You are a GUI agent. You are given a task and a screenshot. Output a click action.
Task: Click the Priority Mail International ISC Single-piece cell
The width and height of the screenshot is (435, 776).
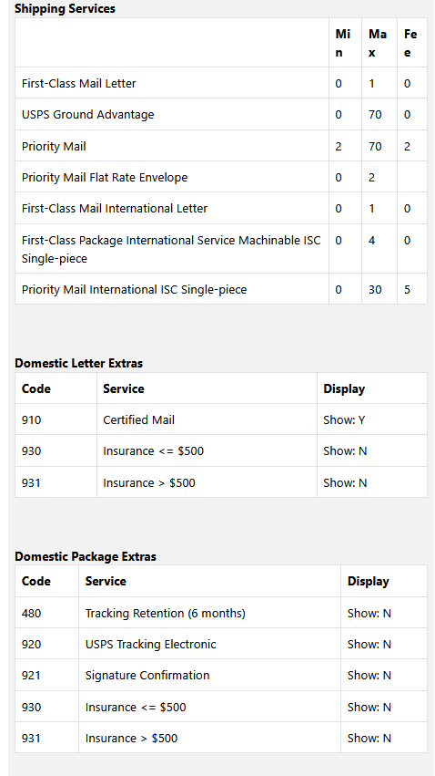[x=172, y=289]
